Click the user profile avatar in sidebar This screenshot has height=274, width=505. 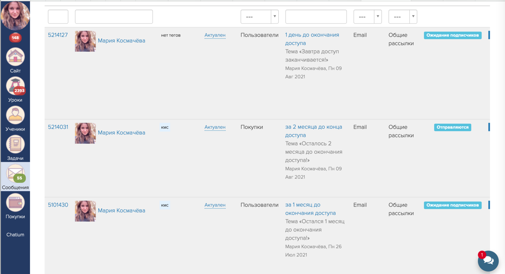pos(15,16)
